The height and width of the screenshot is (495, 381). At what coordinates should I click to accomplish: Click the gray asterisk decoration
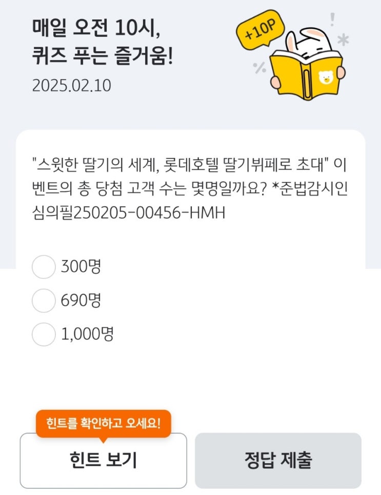pos(343,41)
